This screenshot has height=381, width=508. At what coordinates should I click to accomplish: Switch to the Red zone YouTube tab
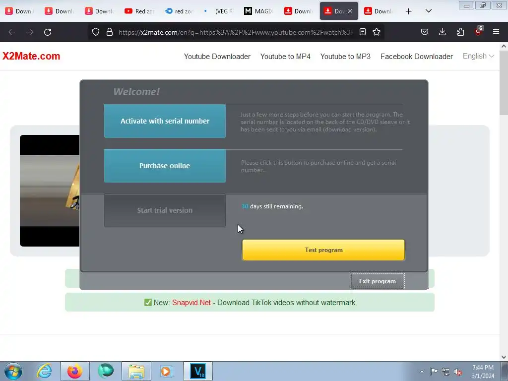[139, 11]
